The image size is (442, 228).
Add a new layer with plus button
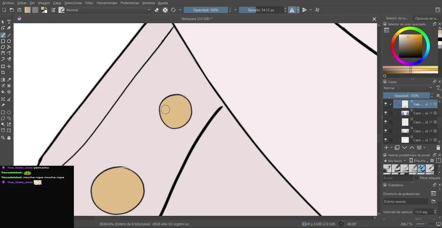(x=386, y=148)
